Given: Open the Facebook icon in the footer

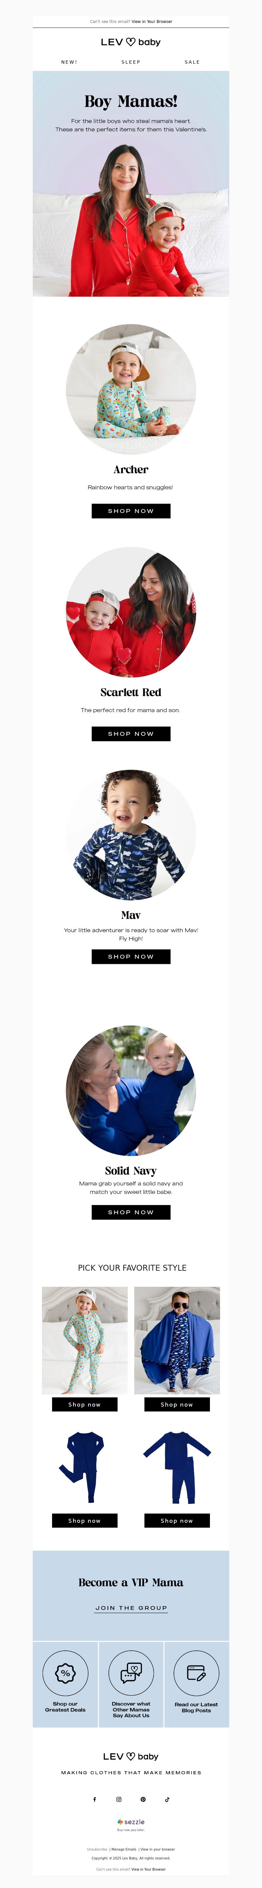Looking at the screenshot, I should pos(94,1799).
